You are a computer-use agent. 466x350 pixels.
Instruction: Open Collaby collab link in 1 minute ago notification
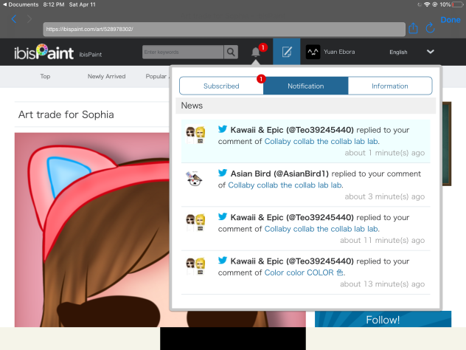[x=321, y=141]
